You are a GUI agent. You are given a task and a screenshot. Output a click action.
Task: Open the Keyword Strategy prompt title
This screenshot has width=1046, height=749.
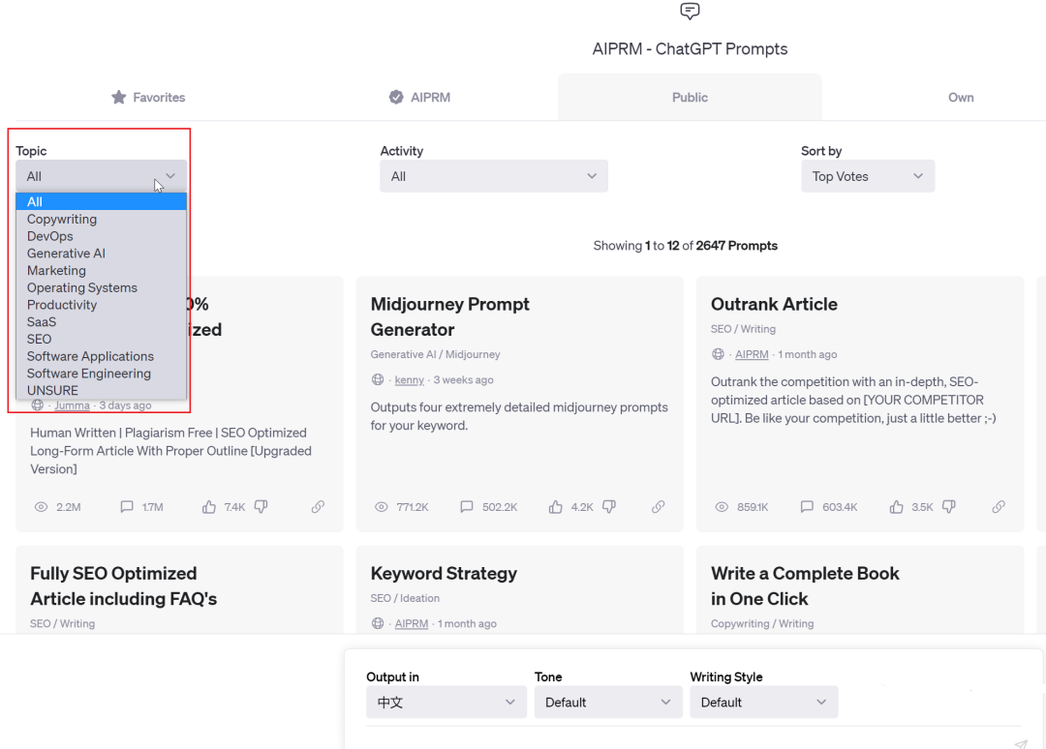pyautogui.click(x=444, y=573)
